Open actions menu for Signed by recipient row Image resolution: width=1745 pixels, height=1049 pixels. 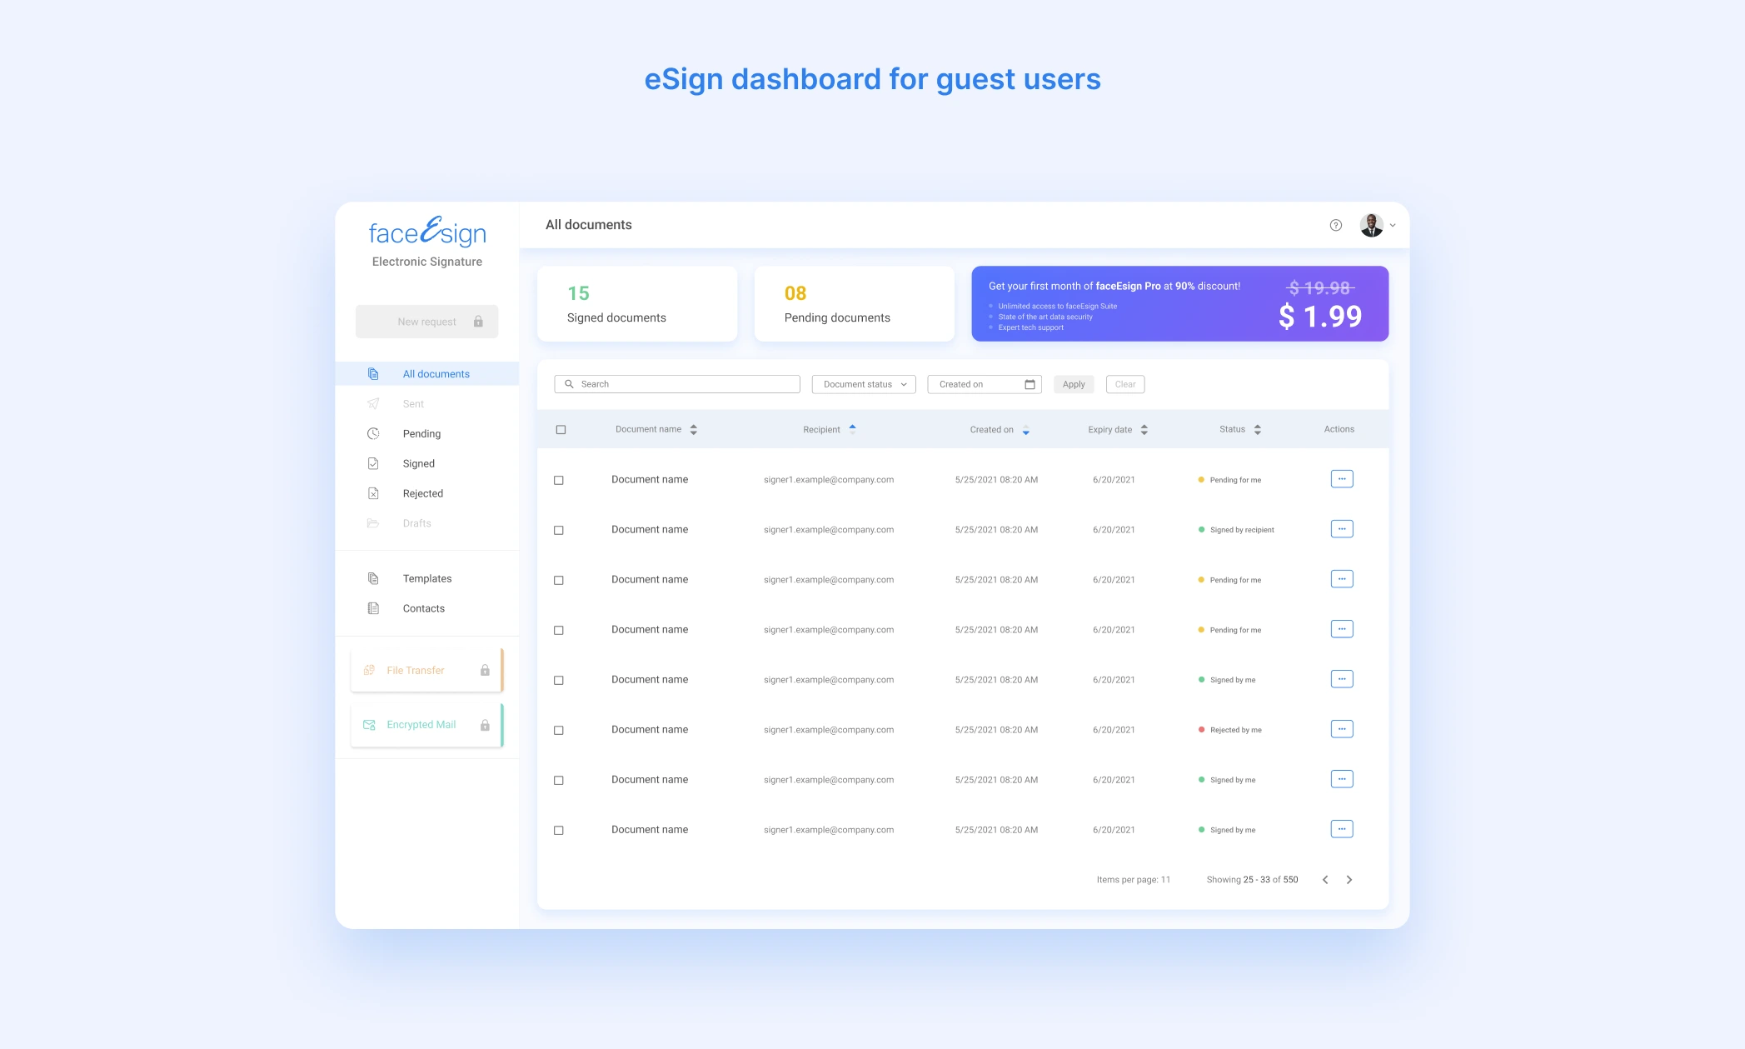pos(1342,529)
